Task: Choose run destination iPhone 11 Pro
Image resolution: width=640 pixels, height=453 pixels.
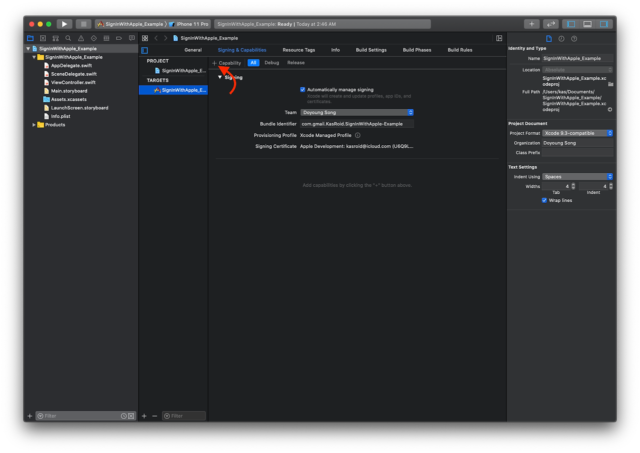Action: click(188, 24)
